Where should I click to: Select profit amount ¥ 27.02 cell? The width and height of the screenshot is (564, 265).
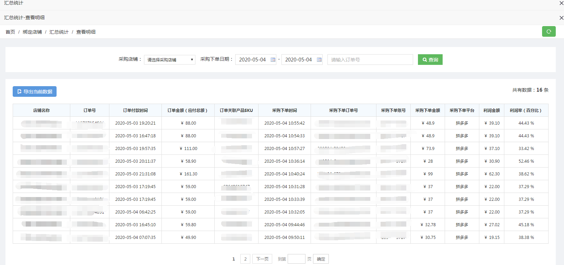pos(492,225)
